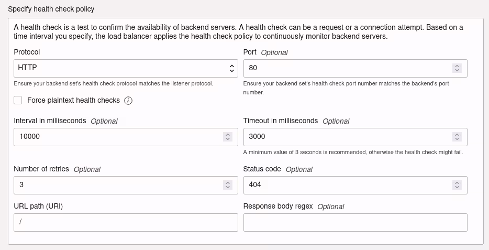Click the Force plaintext health checks label

pos(73,100)
